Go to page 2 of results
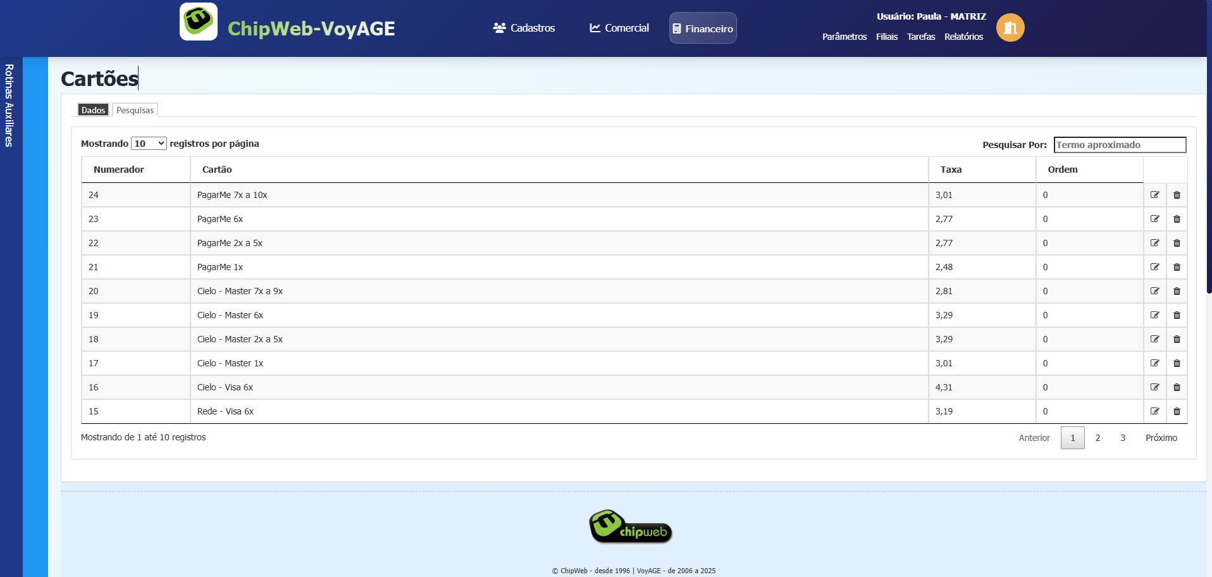 [1098, 438]
